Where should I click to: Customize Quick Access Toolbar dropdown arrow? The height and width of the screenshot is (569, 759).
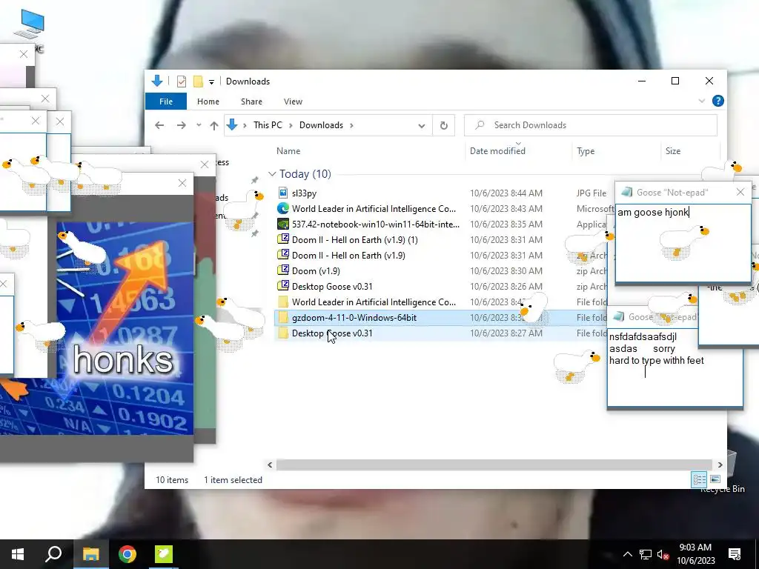click(x=211, y=81)
